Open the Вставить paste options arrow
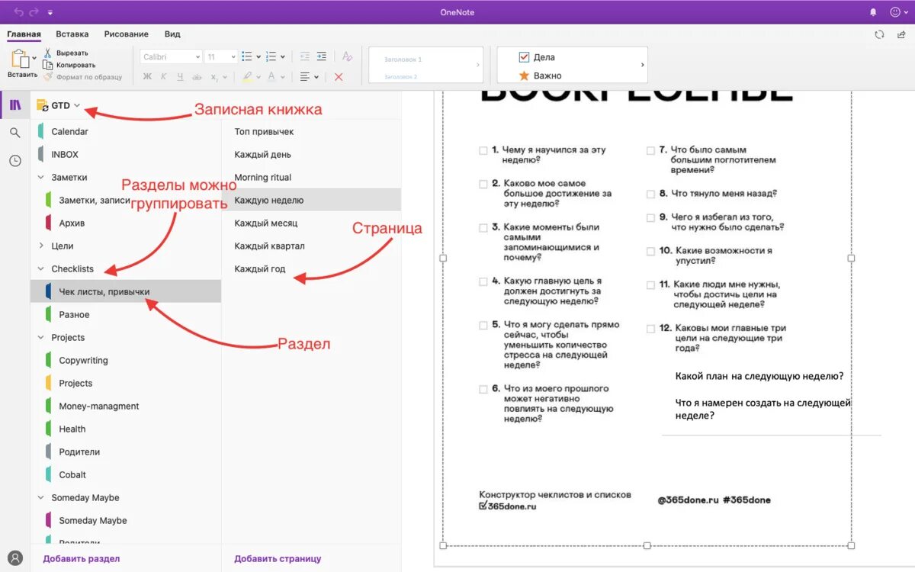 pos(34,57)
